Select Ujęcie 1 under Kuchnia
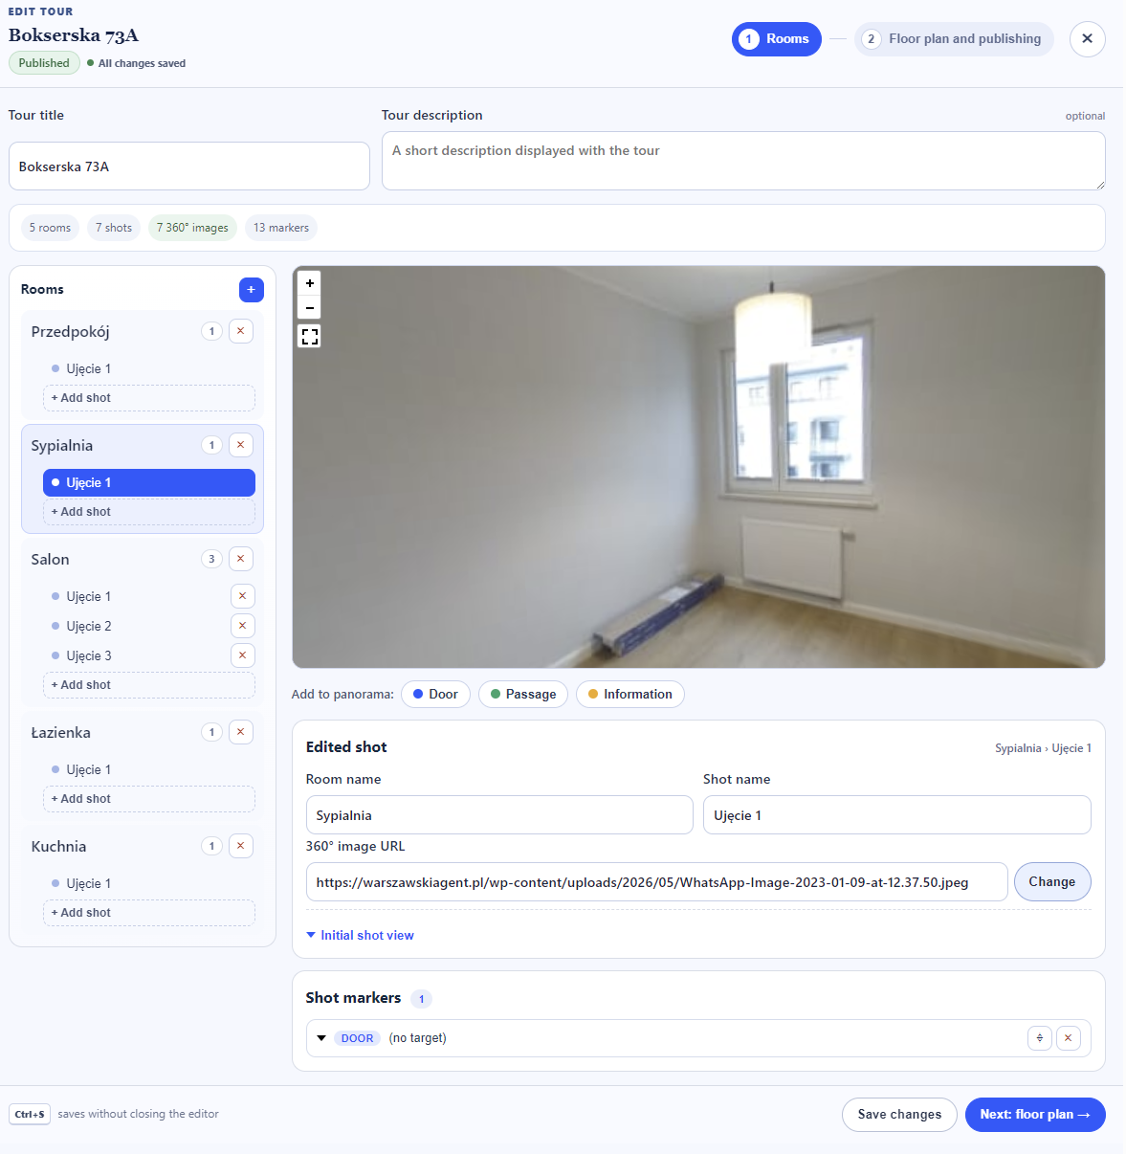The width and height of the screenshot is (1126, 1154). coord(149,883)
